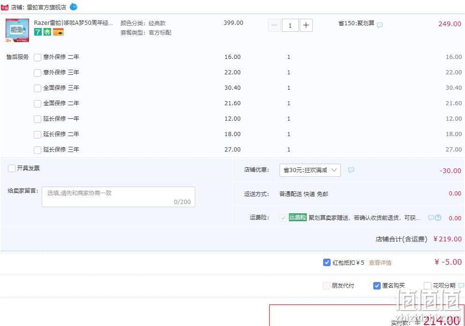The image size is (465, 326).
Task: Click the Tmall logo icon beside the store name
Action: 4,7
